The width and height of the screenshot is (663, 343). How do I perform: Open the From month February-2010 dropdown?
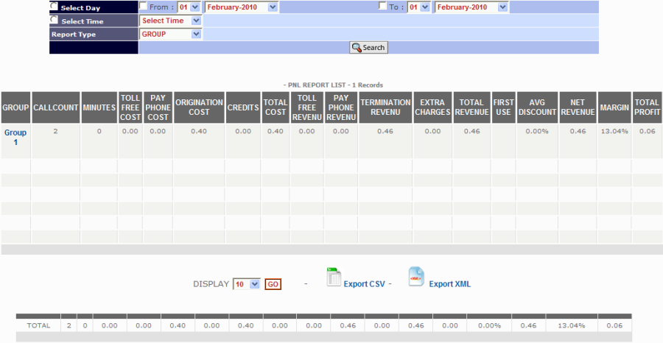[x=242, y=7]
